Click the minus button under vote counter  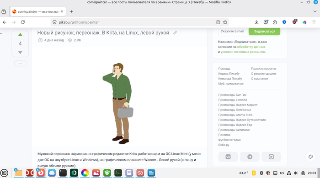[x=20, y=63]
